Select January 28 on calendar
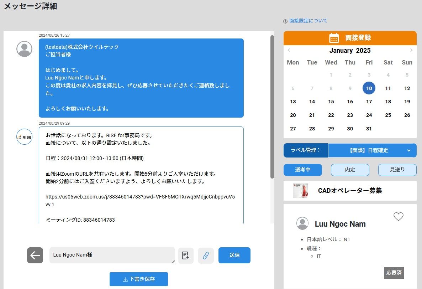Viewport: 422px width, 289px height. tap(312, 129)
